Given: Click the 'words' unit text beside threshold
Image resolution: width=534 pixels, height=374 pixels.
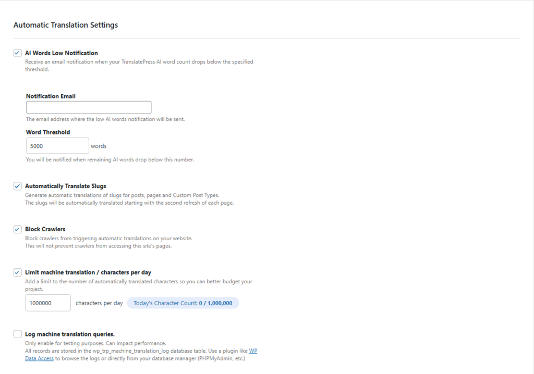Looking at the screenshot, I should coord(99,146).
